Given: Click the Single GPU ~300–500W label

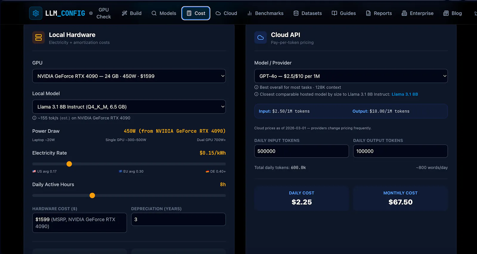Looking at the screenshot, I should [126, 140].
